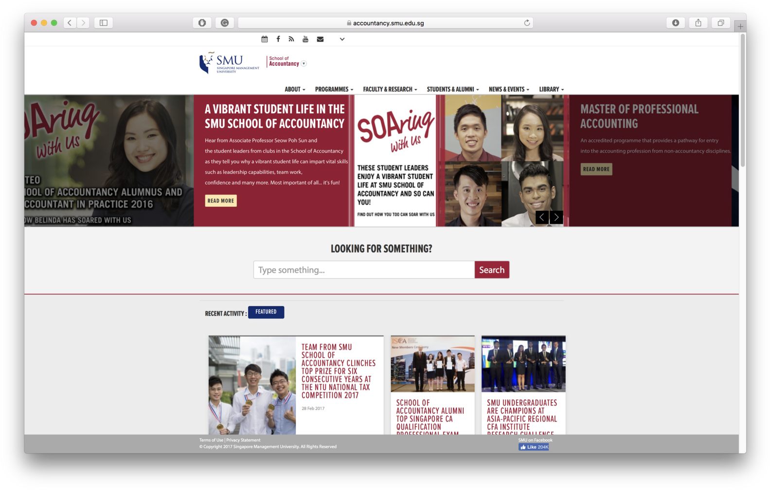This screenshot has height=490, width=770.
Task: Click the RSS feed icon
Action: (x=291, y=39)
